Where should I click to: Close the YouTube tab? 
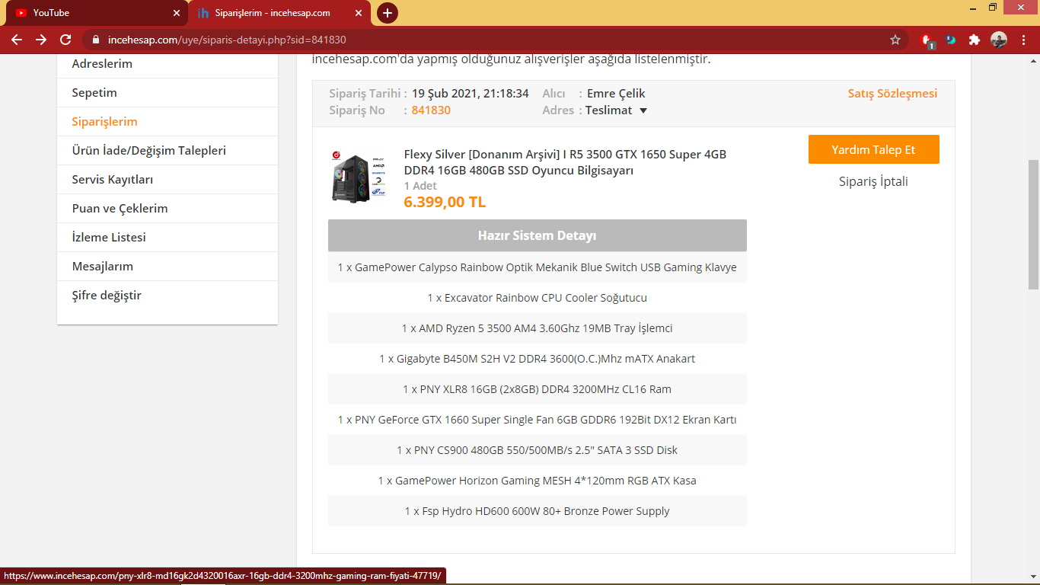click(x=177, y=13)
